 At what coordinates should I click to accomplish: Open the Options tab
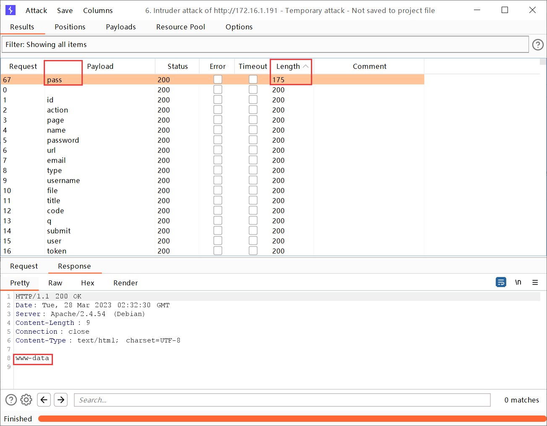pos(239,27)
